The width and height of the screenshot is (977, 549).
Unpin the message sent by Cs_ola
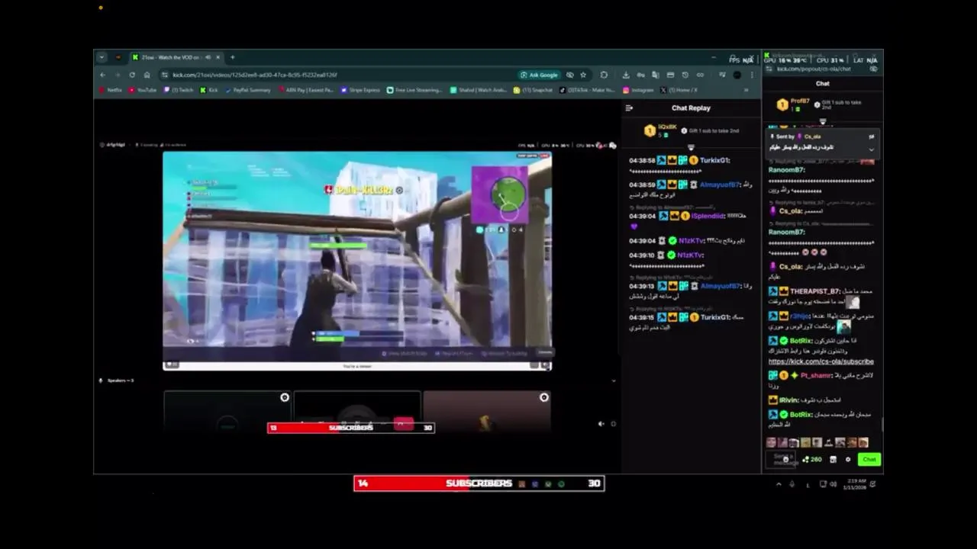pos(871,136)
